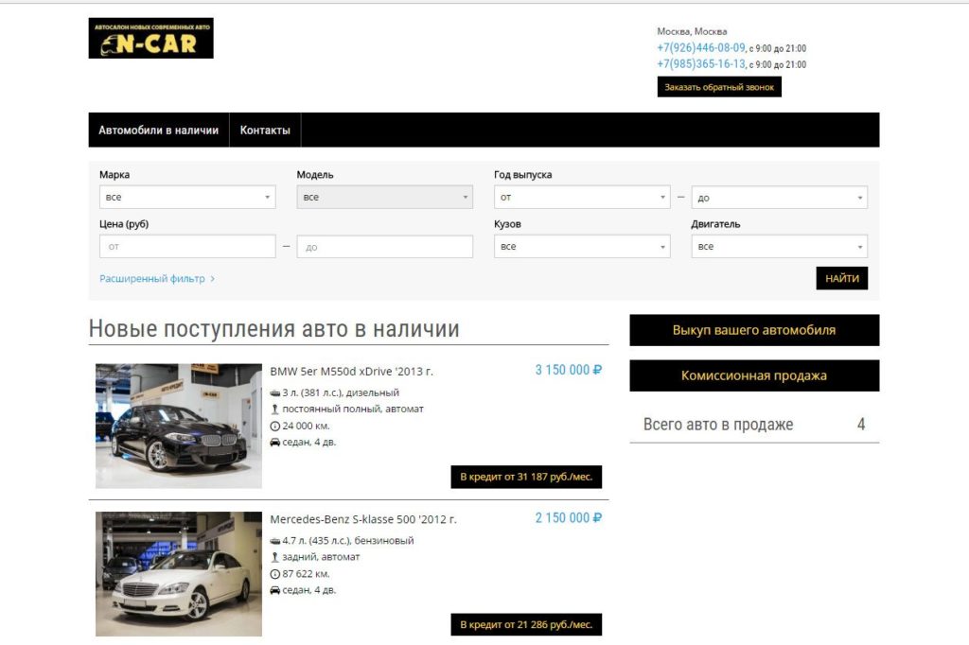Open the Кузов dropdown

tap(582, 247)
